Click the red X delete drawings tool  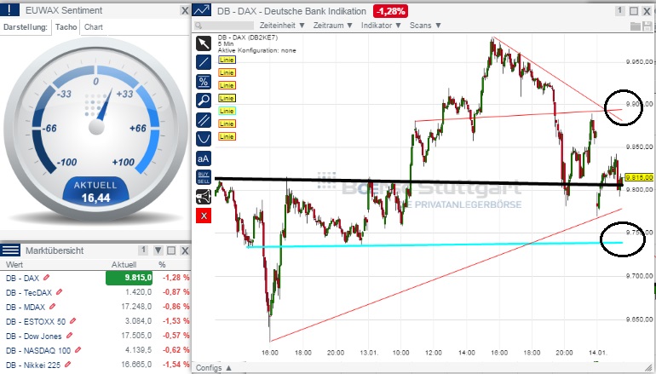coord(204,216)
